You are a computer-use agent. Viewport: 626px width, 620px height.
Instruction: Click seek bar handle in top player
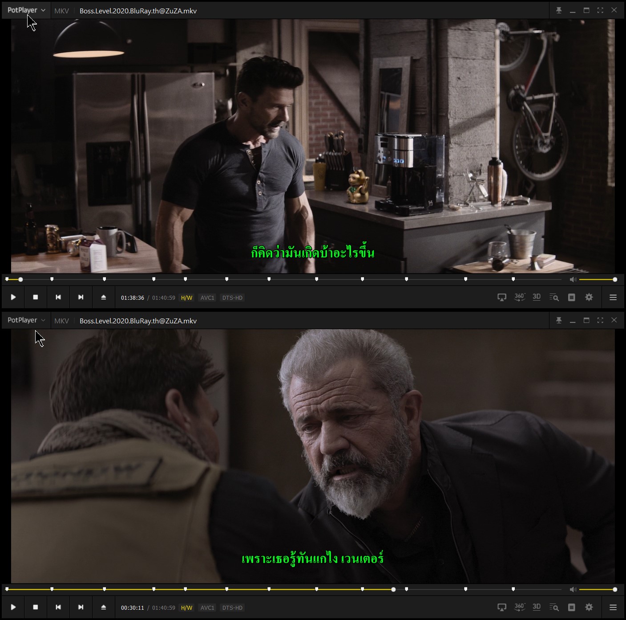click(20, 279)
